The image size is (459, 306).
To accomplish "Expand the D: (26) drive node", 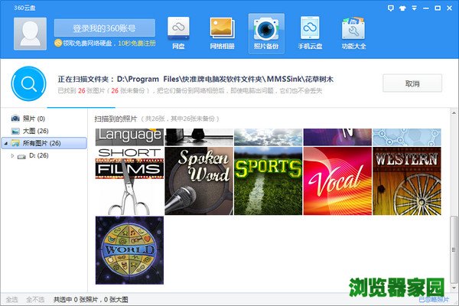I will pyautogui.click(x=11, y=155).
